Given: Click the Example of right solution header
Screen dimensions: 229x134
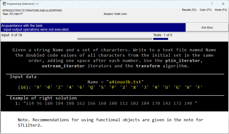Looking at the screenshot, I should pyautogui.click(x=43, y=98).
